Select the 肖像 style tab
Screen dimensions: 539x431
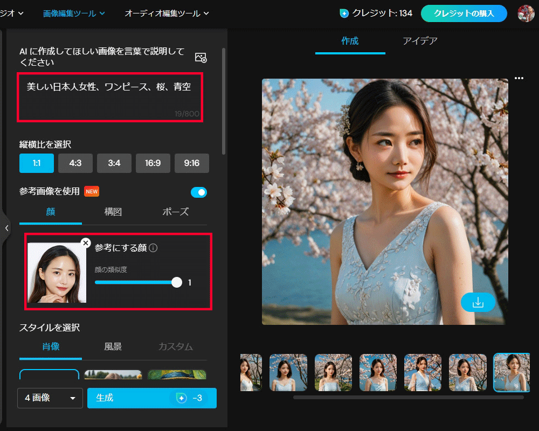pyautogui.click(x=51, y=346)
